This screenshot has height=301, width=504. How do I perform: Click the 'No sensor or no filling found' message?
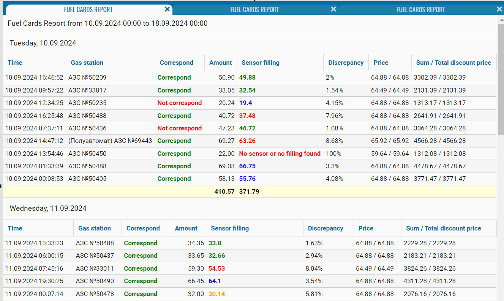point(280,154)
